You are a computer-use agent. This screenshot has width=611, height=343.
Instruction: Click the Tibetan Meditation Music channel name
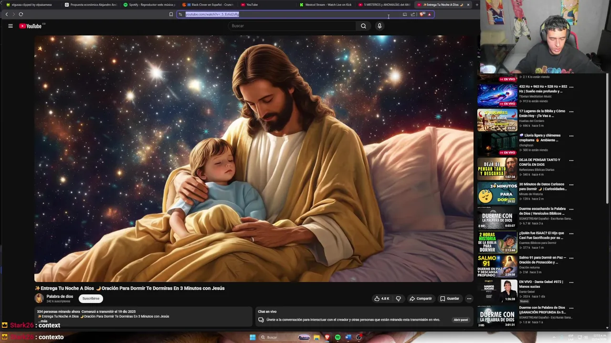pyautogui.click(x=535, y=97)
